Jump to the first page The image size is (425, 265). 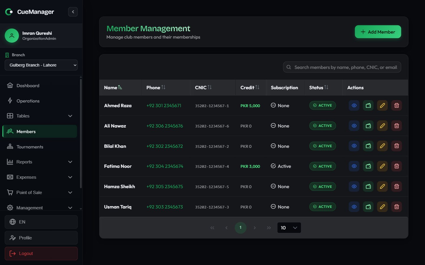[212, 228]
